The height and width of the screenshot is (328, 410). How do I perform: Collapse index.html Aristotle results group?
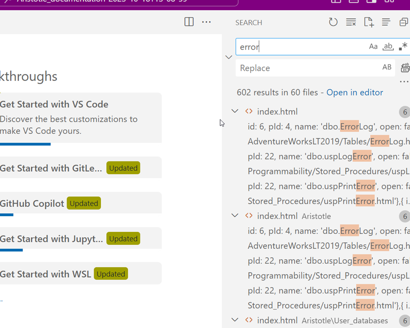pyautogui.click(x=235, y=216)
